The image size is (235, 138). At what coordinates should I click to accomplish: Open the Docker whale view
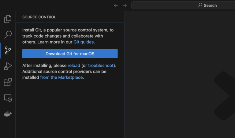[x=8, y=114]
